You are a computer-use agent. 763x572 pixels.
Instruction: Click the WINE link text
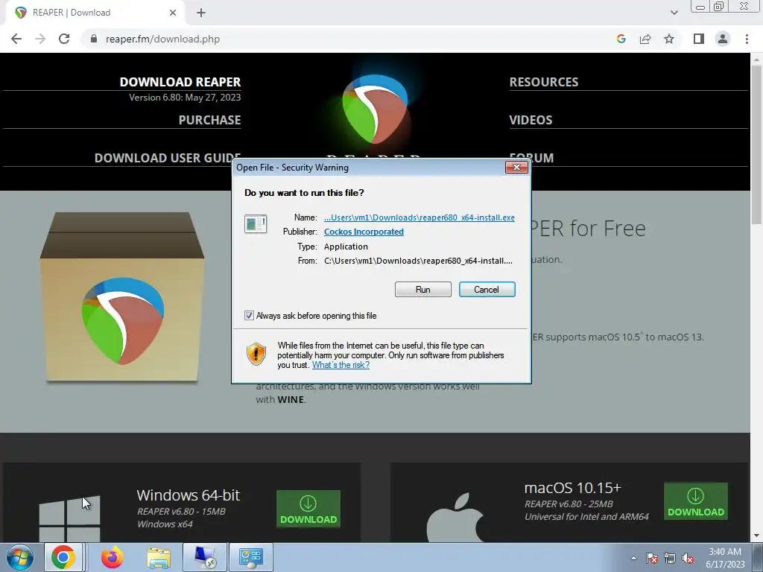point(291,399)
